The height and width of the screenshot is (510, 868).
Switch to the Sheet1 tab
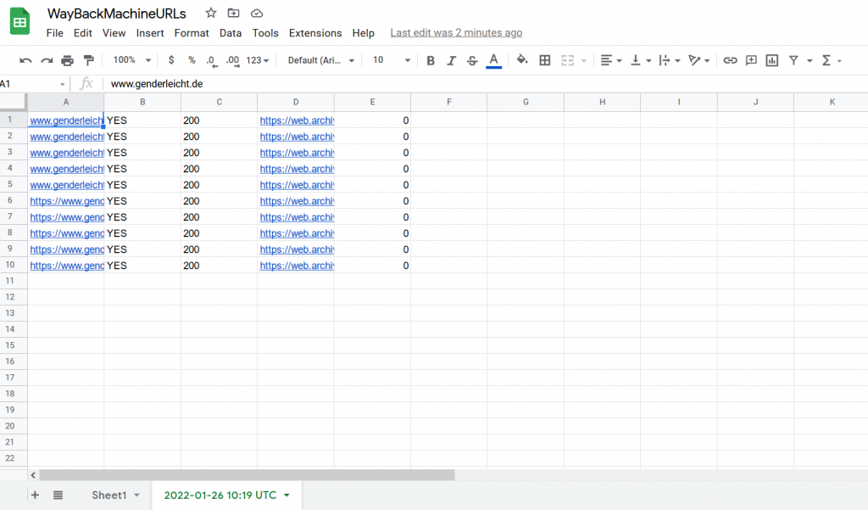point(109,495)
